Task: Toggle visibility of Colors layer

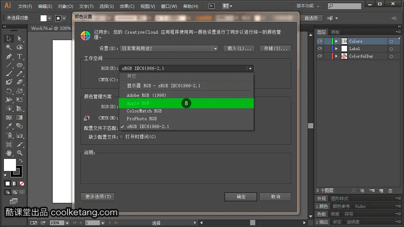Action: (x=320, y=41)
